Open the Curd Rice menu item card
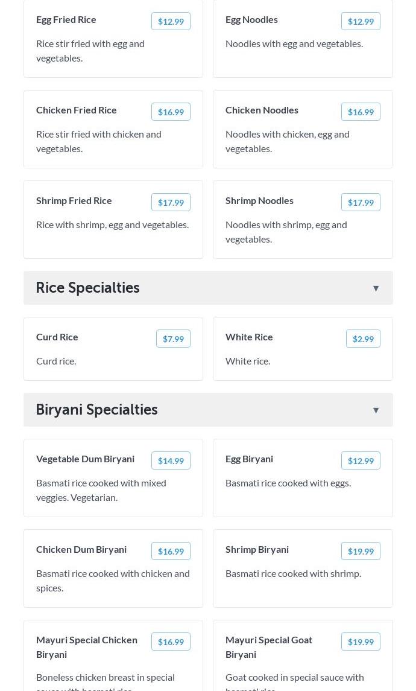Viewport: 416px width, 691px height. click(x=113, y=356)
